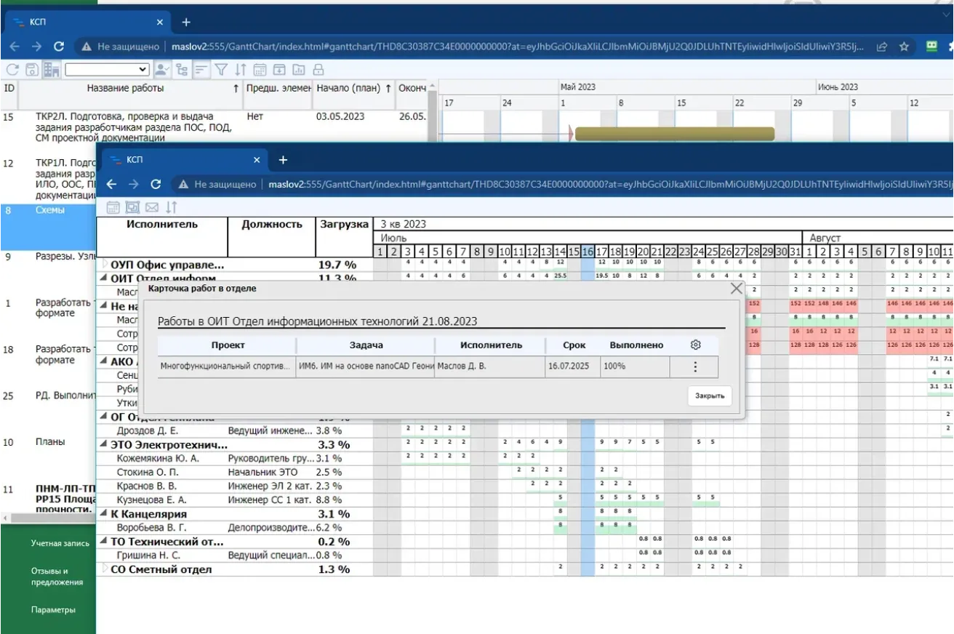Image resolution: width=954 pixels, height=634 pixels.
Task: Open the empty combo box in toolbar
Action: point(107,70)
